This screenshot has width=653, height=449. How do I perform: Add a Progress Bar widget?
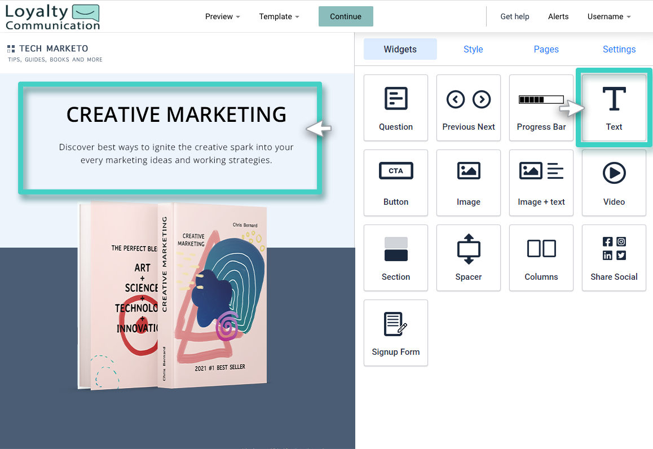541,108
